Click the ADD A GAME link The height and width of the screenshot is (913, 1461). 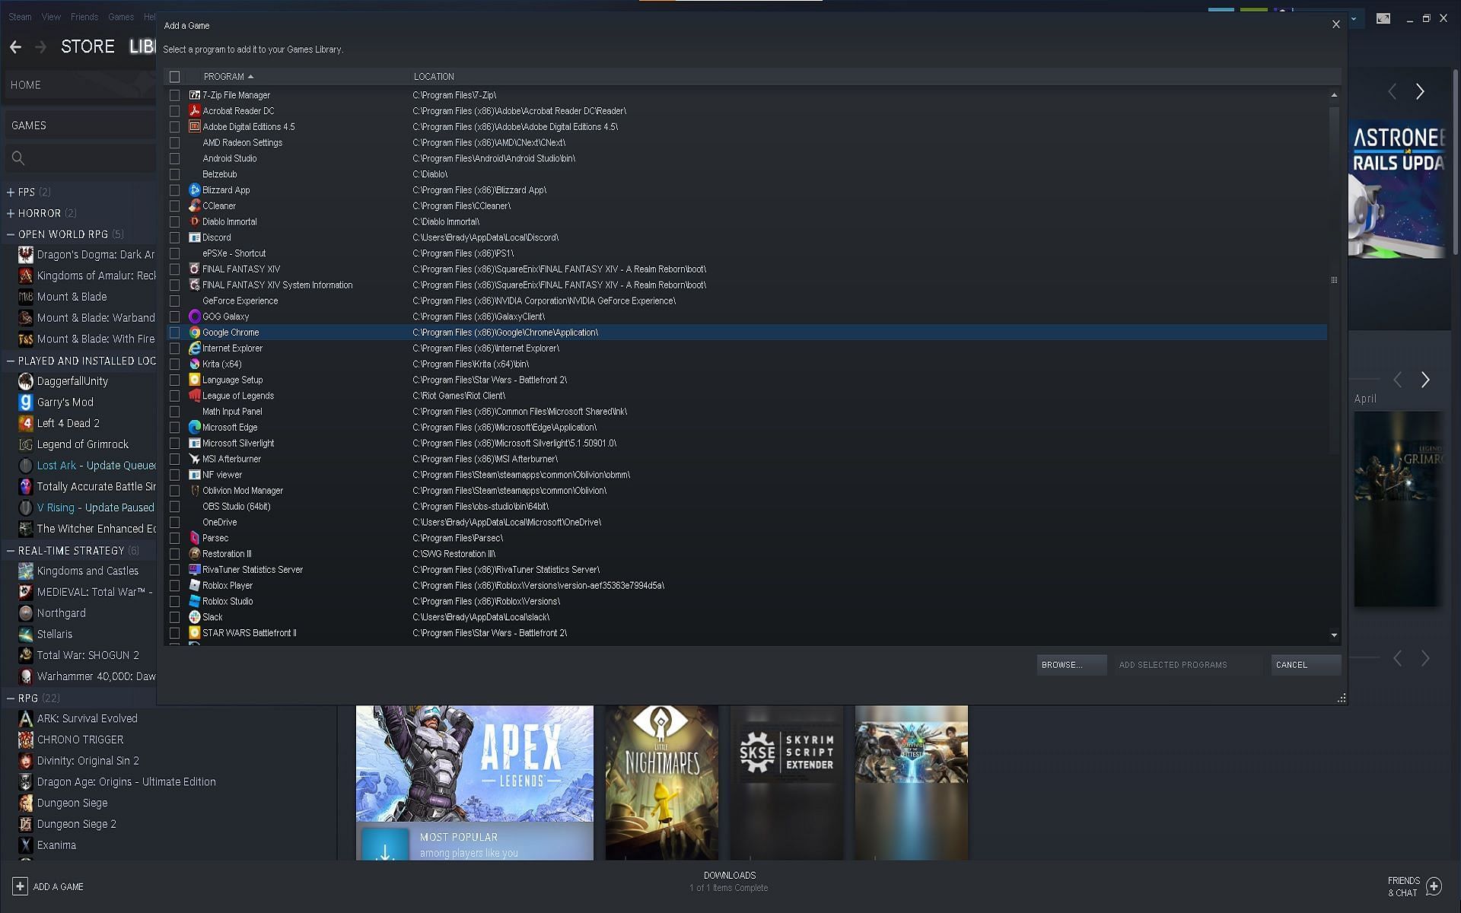click(59, 887)
